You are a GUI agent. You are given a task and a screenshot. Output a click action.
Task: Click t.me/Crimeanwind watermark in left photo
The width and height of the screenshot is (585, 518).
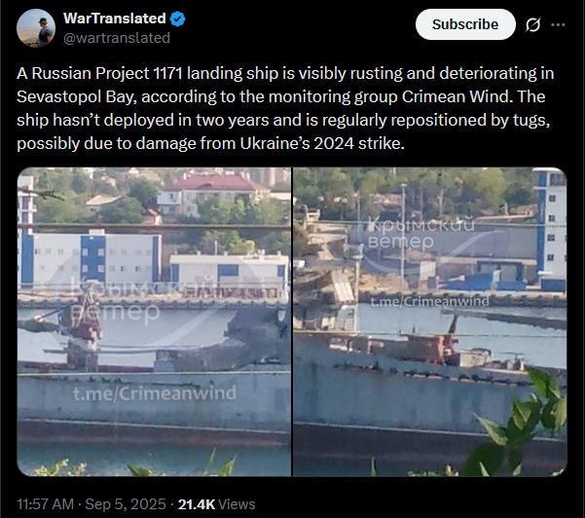155,393
